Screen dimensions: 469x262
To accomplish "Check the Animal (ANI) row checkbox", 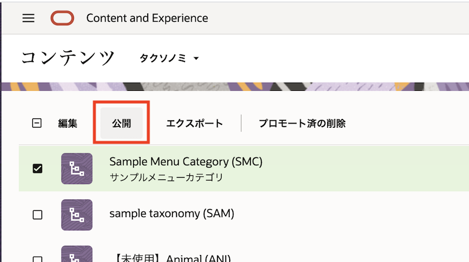I will (x=38, y=258).
